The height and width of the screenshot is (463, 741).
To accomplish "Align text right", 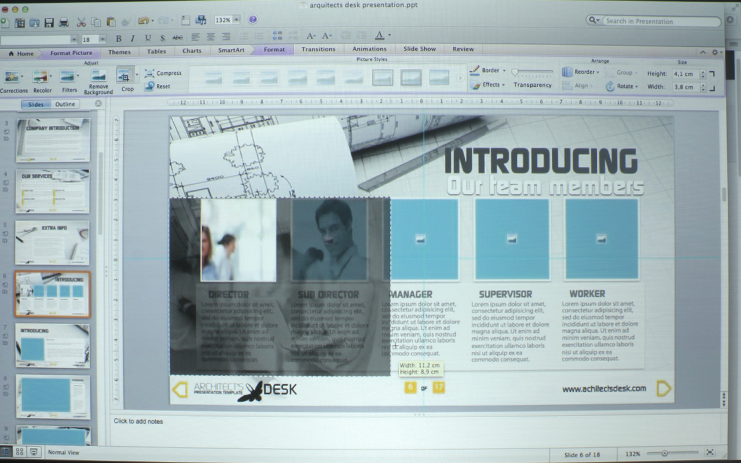I will (226, 36).
